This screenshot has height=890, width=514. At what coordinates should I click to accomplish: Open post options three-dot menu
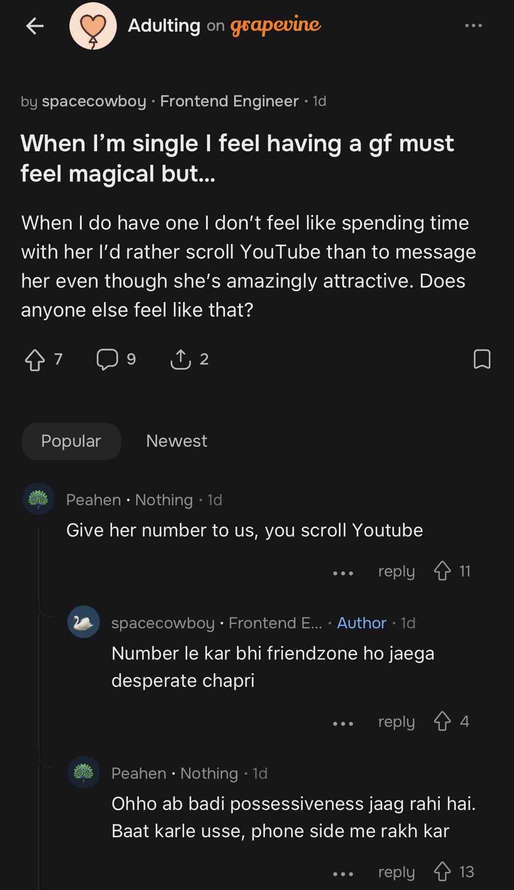(473, 26)
